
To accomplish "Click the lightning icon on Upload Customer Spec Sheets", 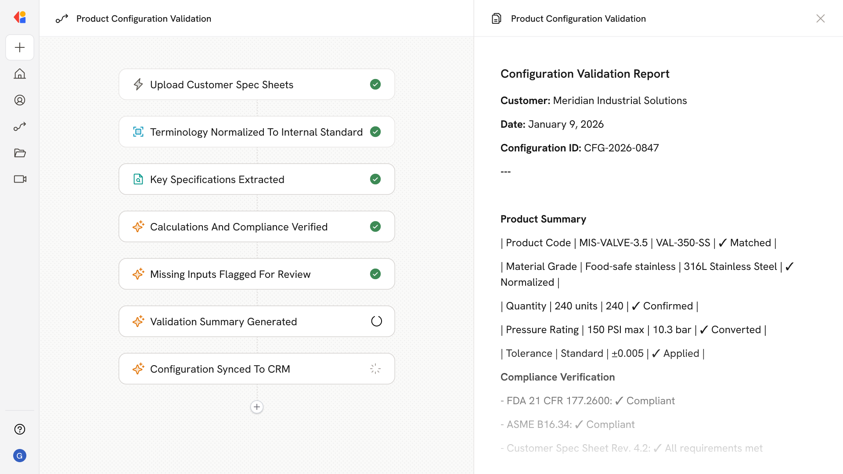I will point(138,84).
